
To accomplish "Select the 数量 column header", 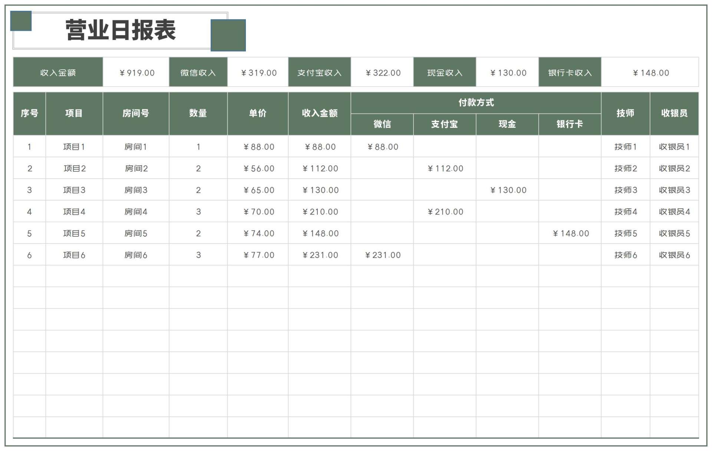I will 198,113.
